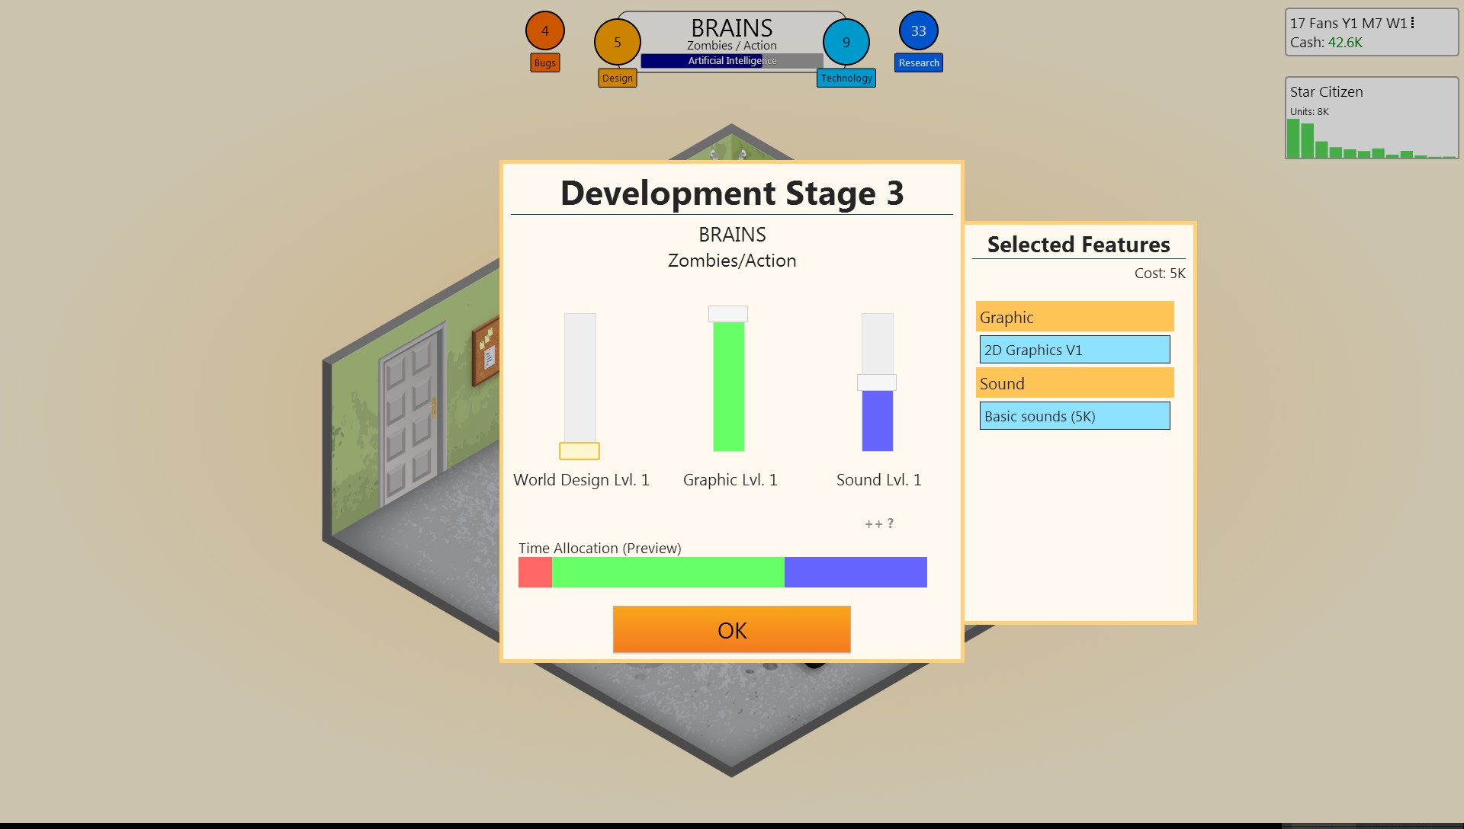This screenshot has height=829, width=1464.
Task: Select the Basic sounds (5K) feature
Action: click(x=1074, y=416)
